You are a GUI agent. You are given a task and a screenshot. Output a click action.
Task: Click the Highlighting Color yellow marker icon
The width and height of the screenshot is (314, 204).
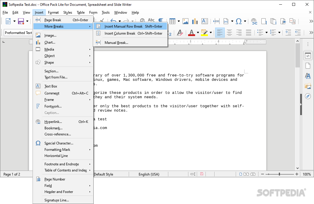[x=204, y=33]
